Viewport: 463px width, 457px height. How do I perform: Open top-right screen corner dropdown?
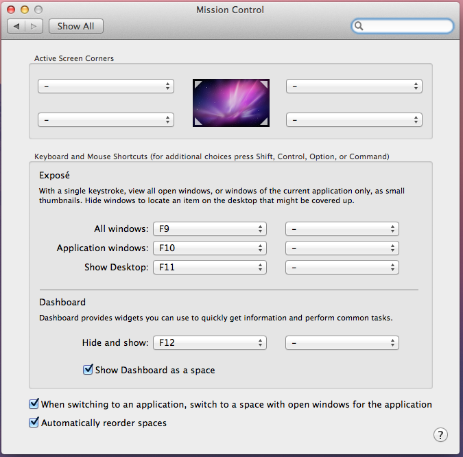click(354, 86)
